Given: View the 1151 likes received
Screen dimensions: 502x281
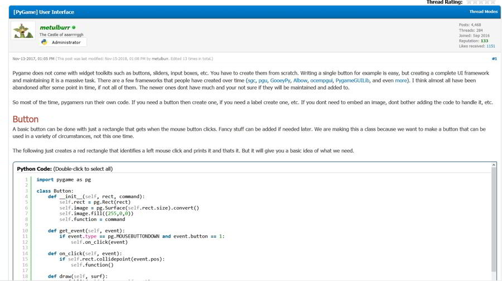Looking at the screenshot, I should tap(490, 46).
